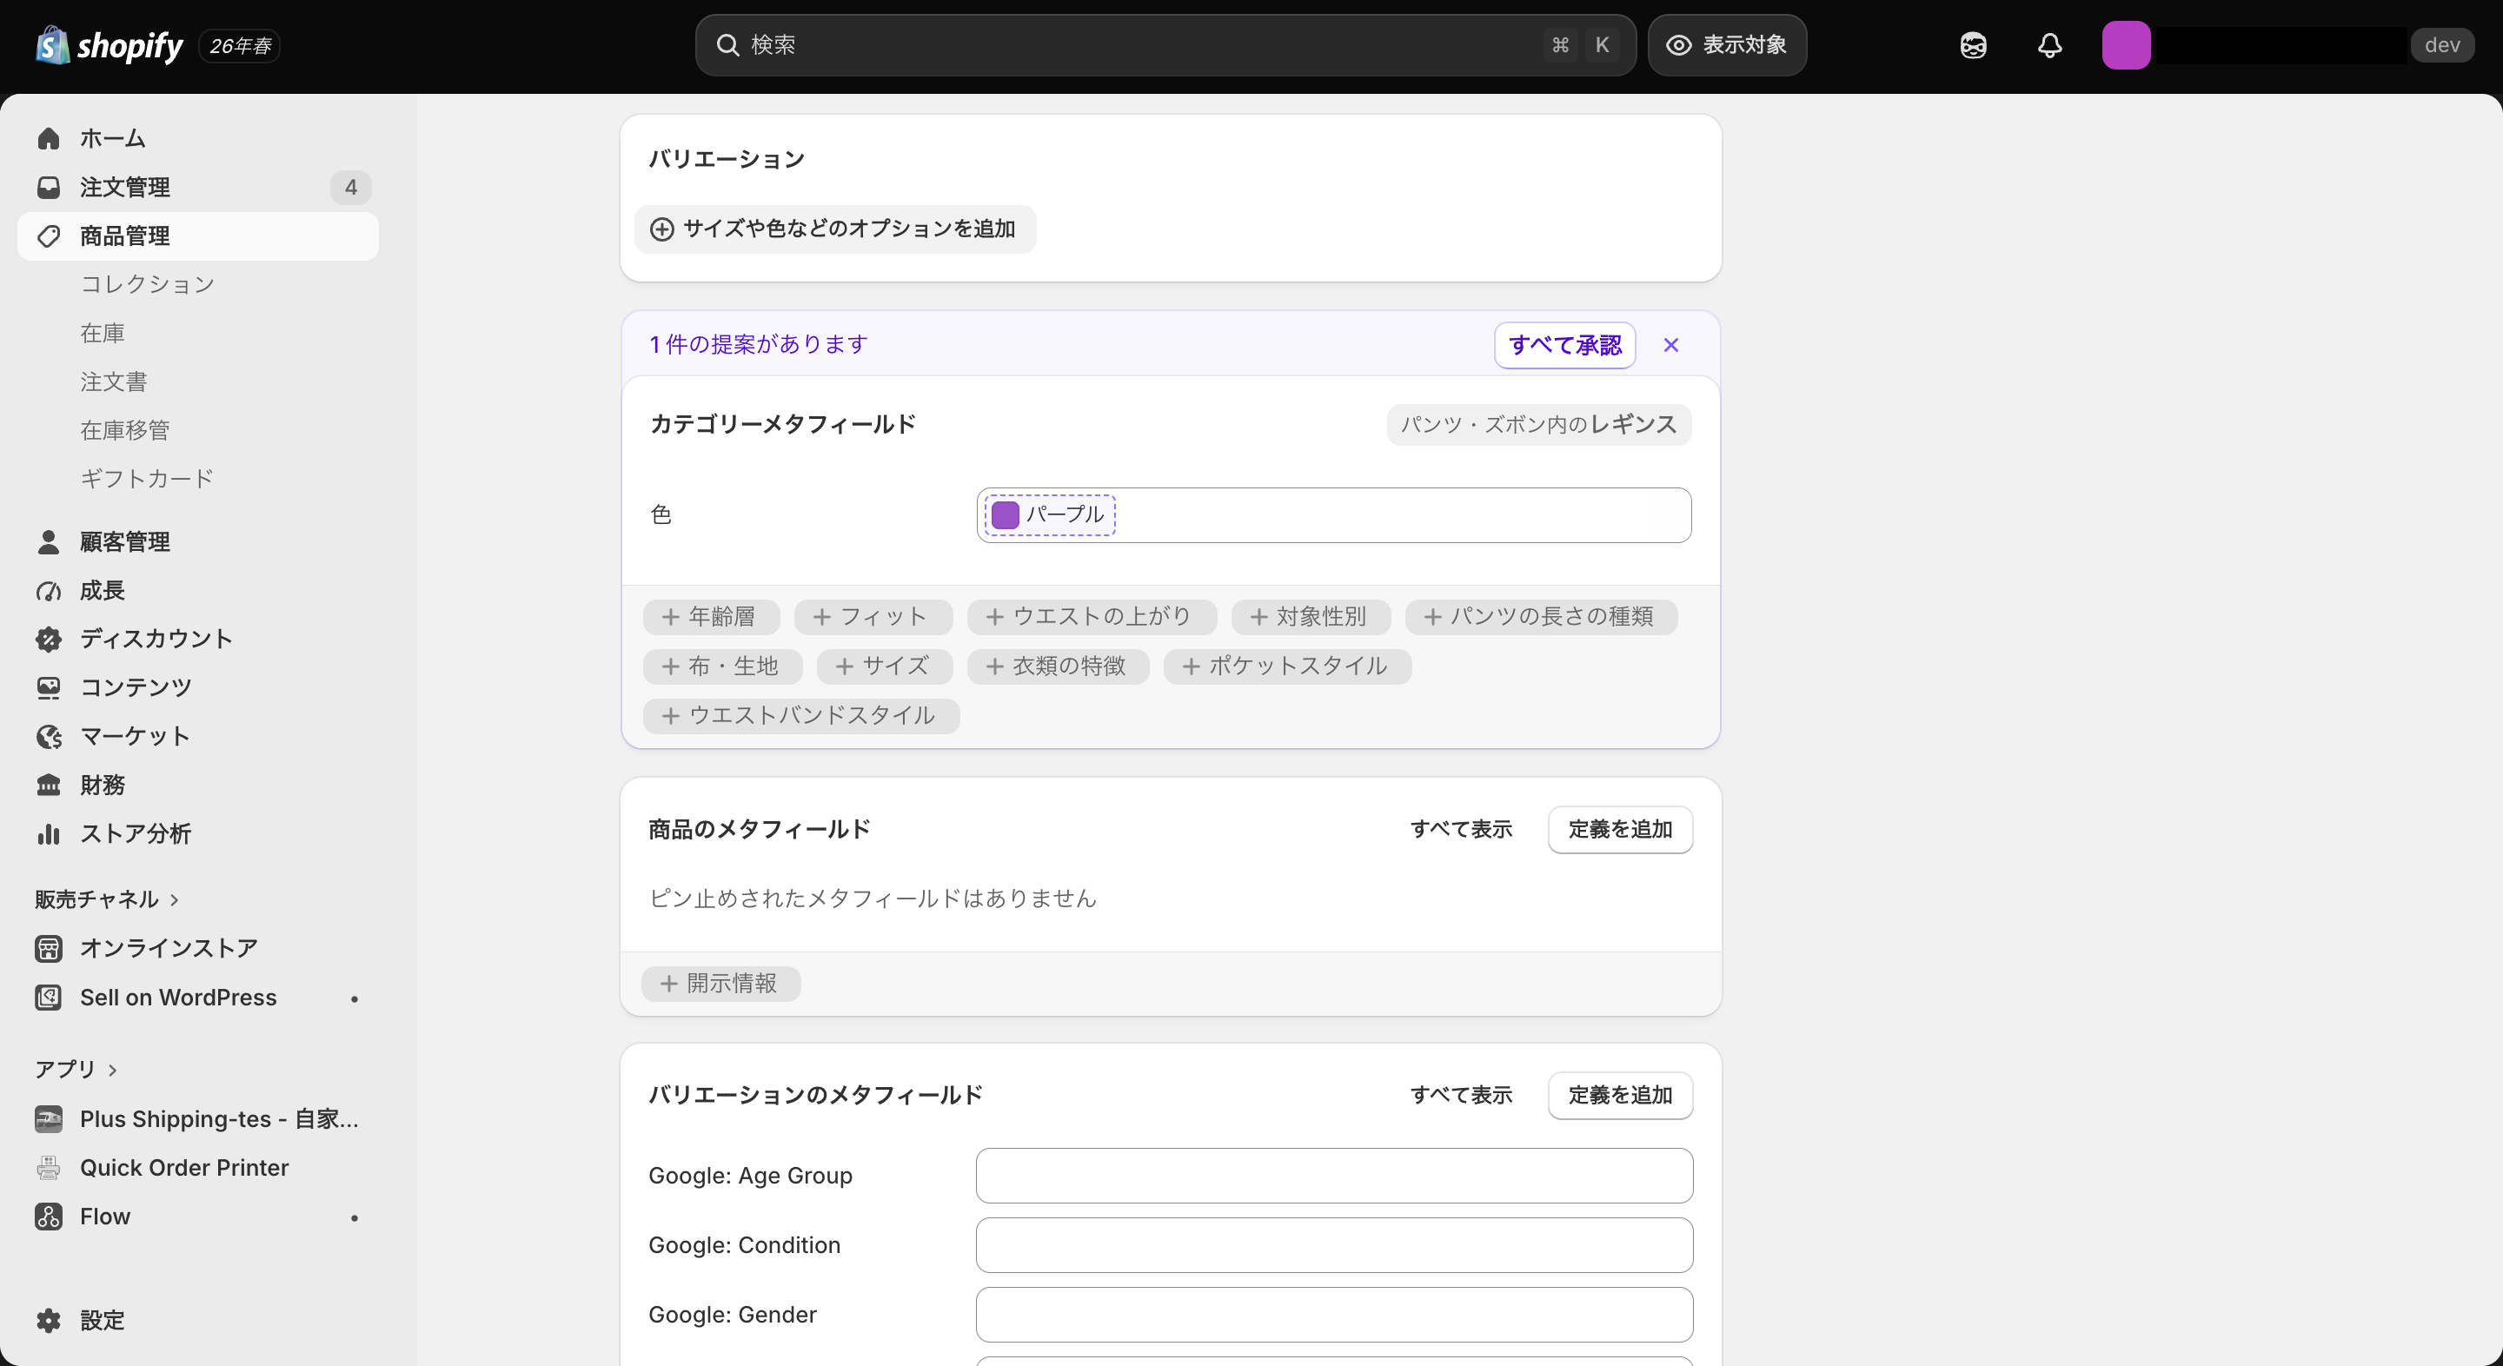Open the コンテンツ content icon

(49, 688)
